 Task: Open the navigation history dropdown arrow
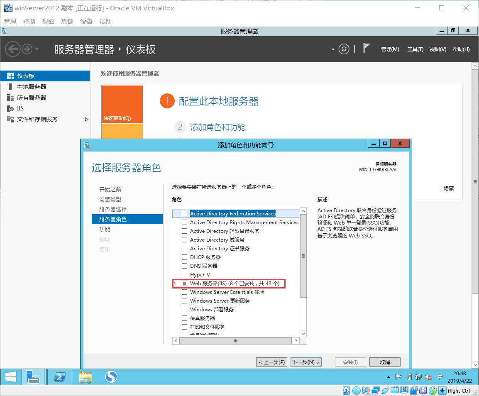tap(37, 49)
